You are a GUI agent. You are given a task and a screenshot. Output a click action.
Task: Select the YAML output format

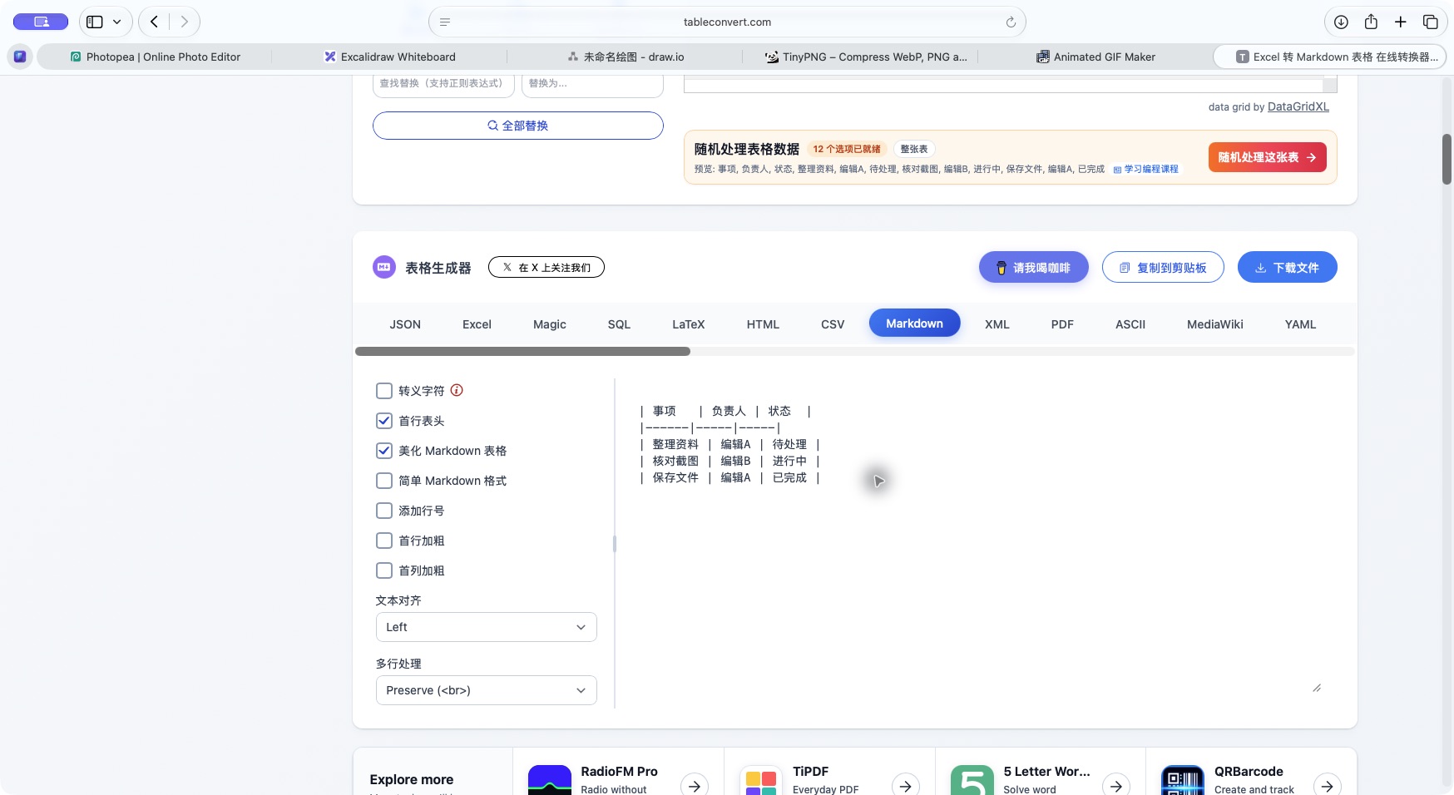click(1300, 324)
